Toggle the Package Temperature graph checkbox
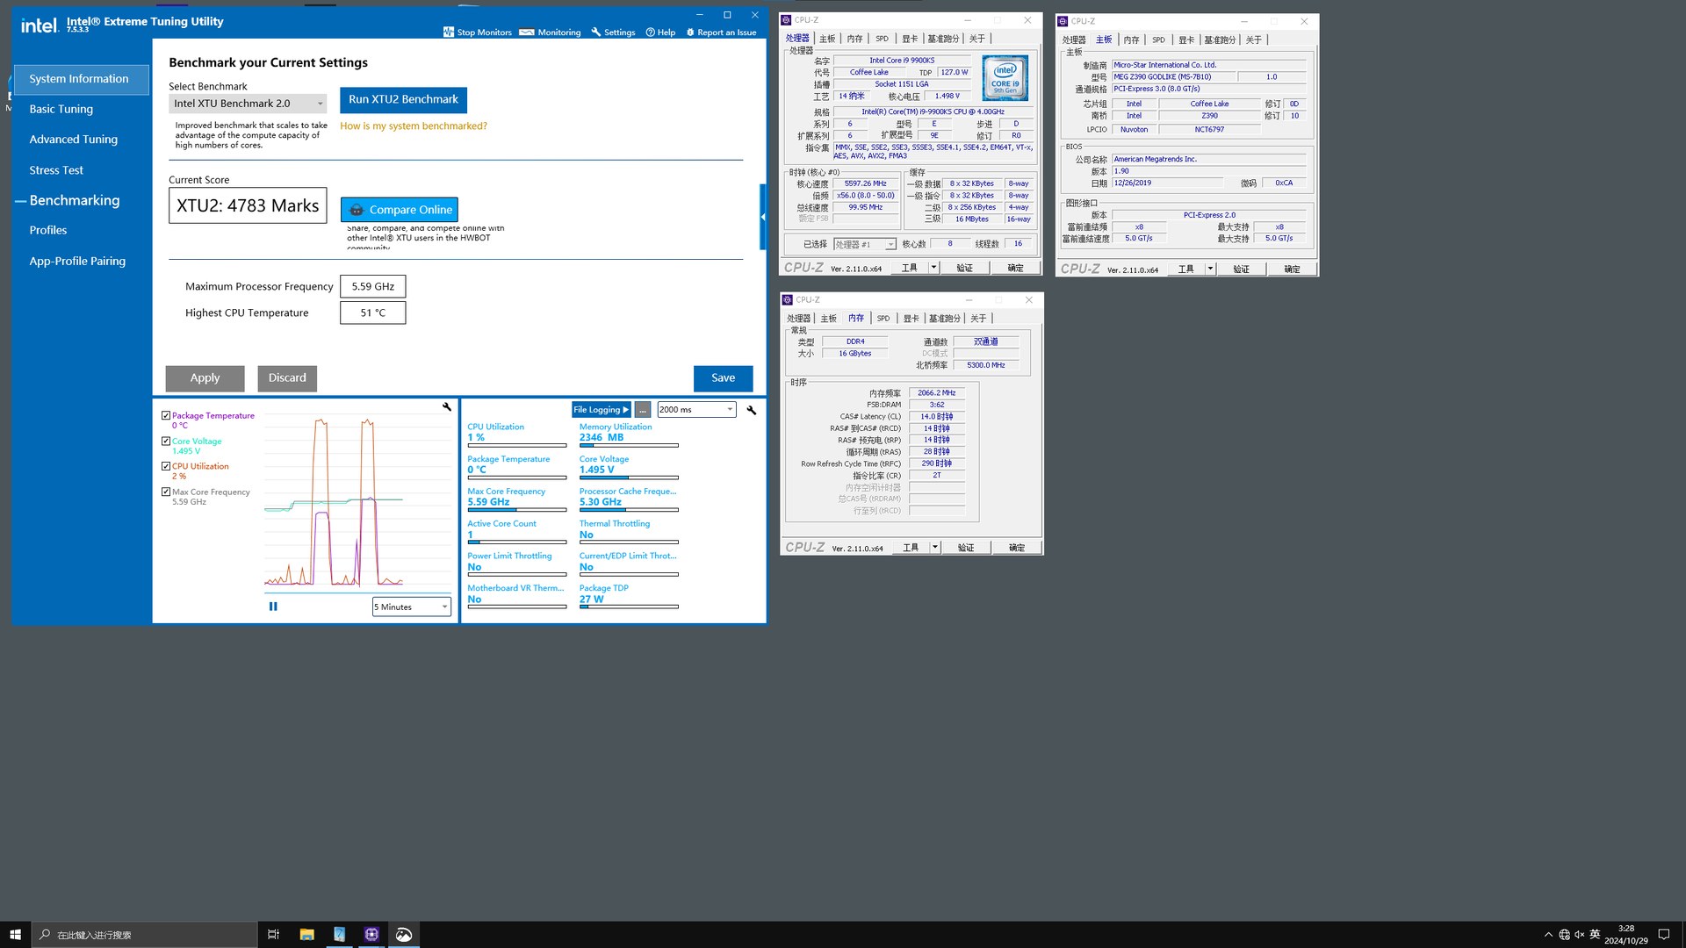Screen dimensions: 1686x948 pos(166,415)
